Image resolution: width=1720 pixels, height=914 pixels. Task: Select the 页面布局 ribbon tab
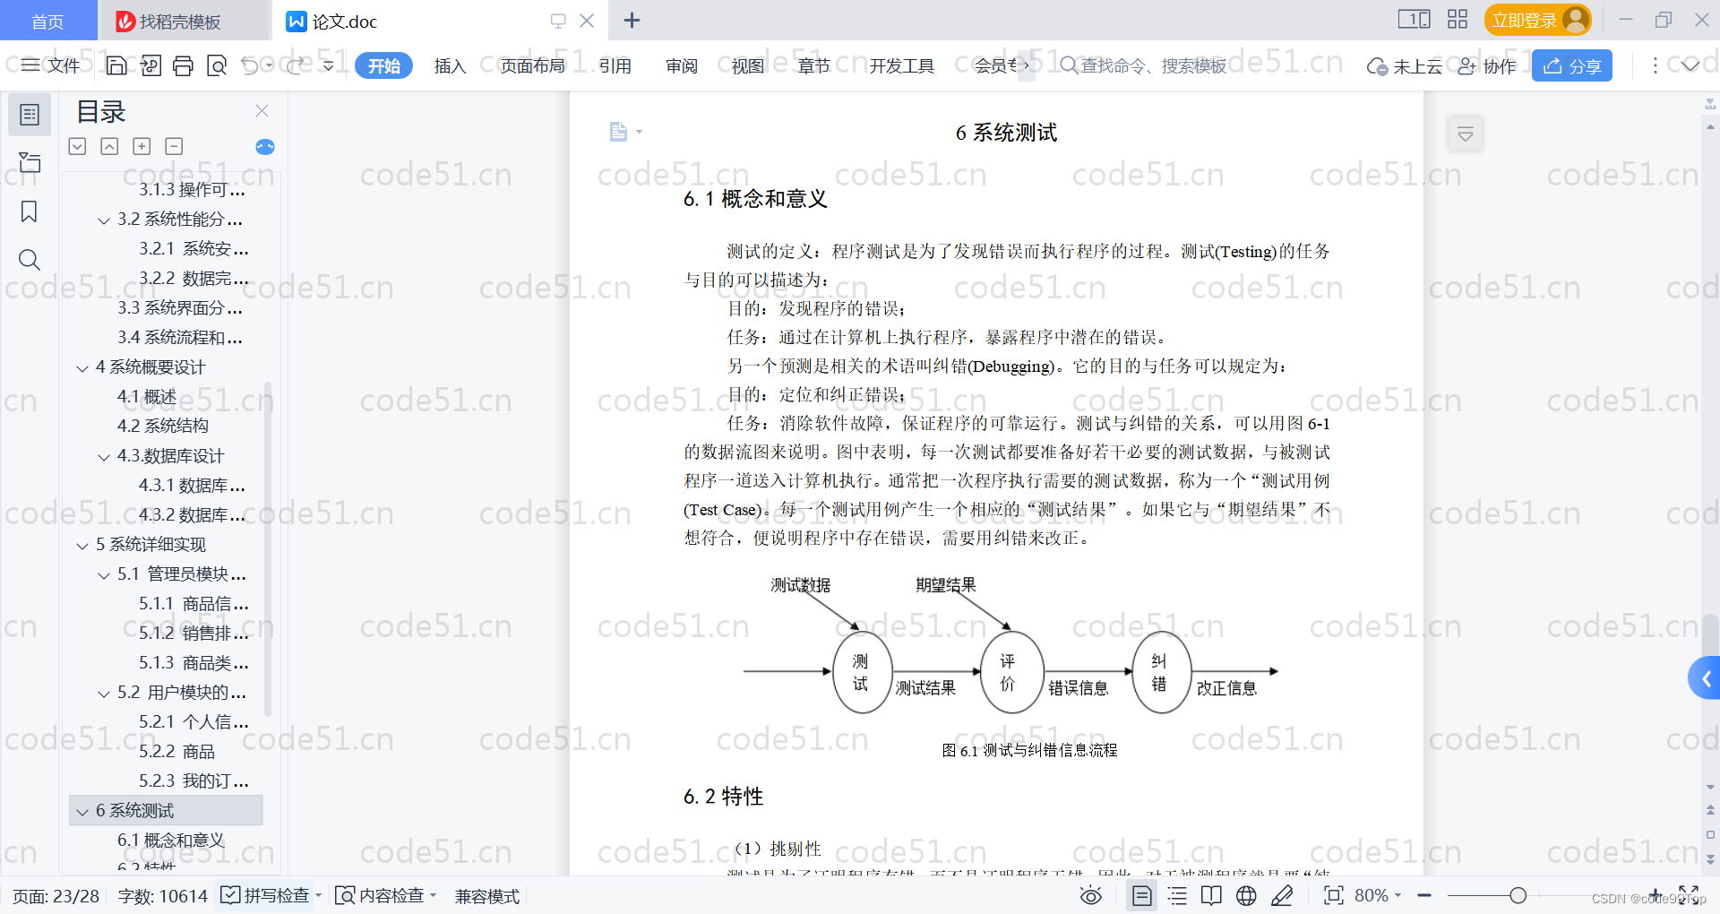point(532,65)
